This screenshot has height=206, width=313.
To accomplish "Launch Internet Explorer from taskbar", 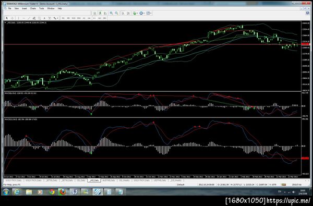I will pos(17,192).
